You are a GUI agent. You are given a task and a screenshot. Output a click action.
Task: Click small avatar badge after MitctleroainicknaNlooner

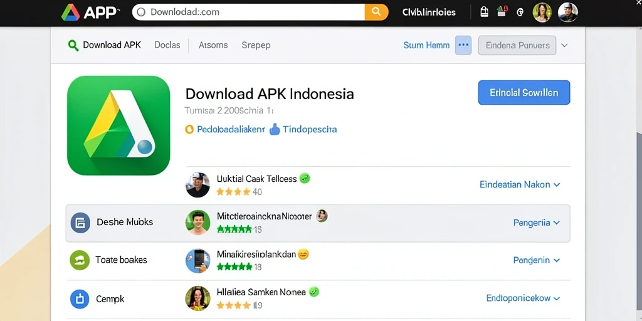click(x=322, y=216)
